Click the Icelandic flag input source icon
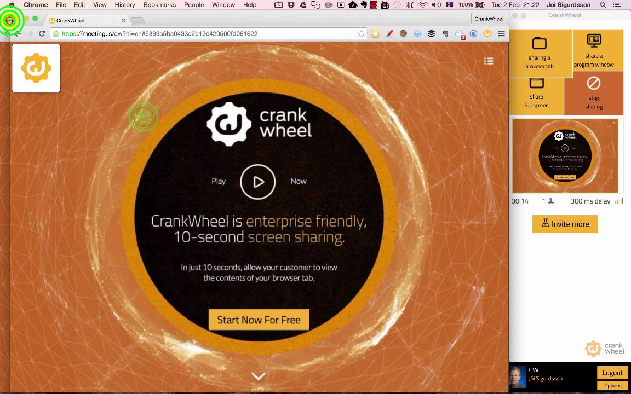 pyautogui.click(x=450, y=5)
